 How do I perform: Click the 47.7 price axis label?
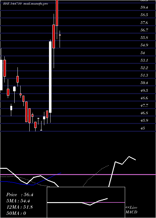tap(144, 105)
